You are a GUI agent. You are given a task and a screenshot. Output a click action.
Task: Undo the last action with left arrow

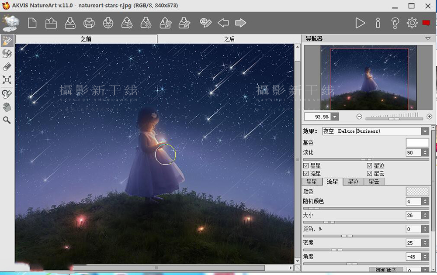223,23
